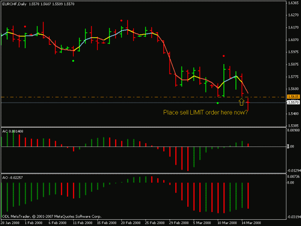Click the -0.03194 AO scale value
Screen dimensions: 301x226
pyautogui.click(x=294, y=217)
